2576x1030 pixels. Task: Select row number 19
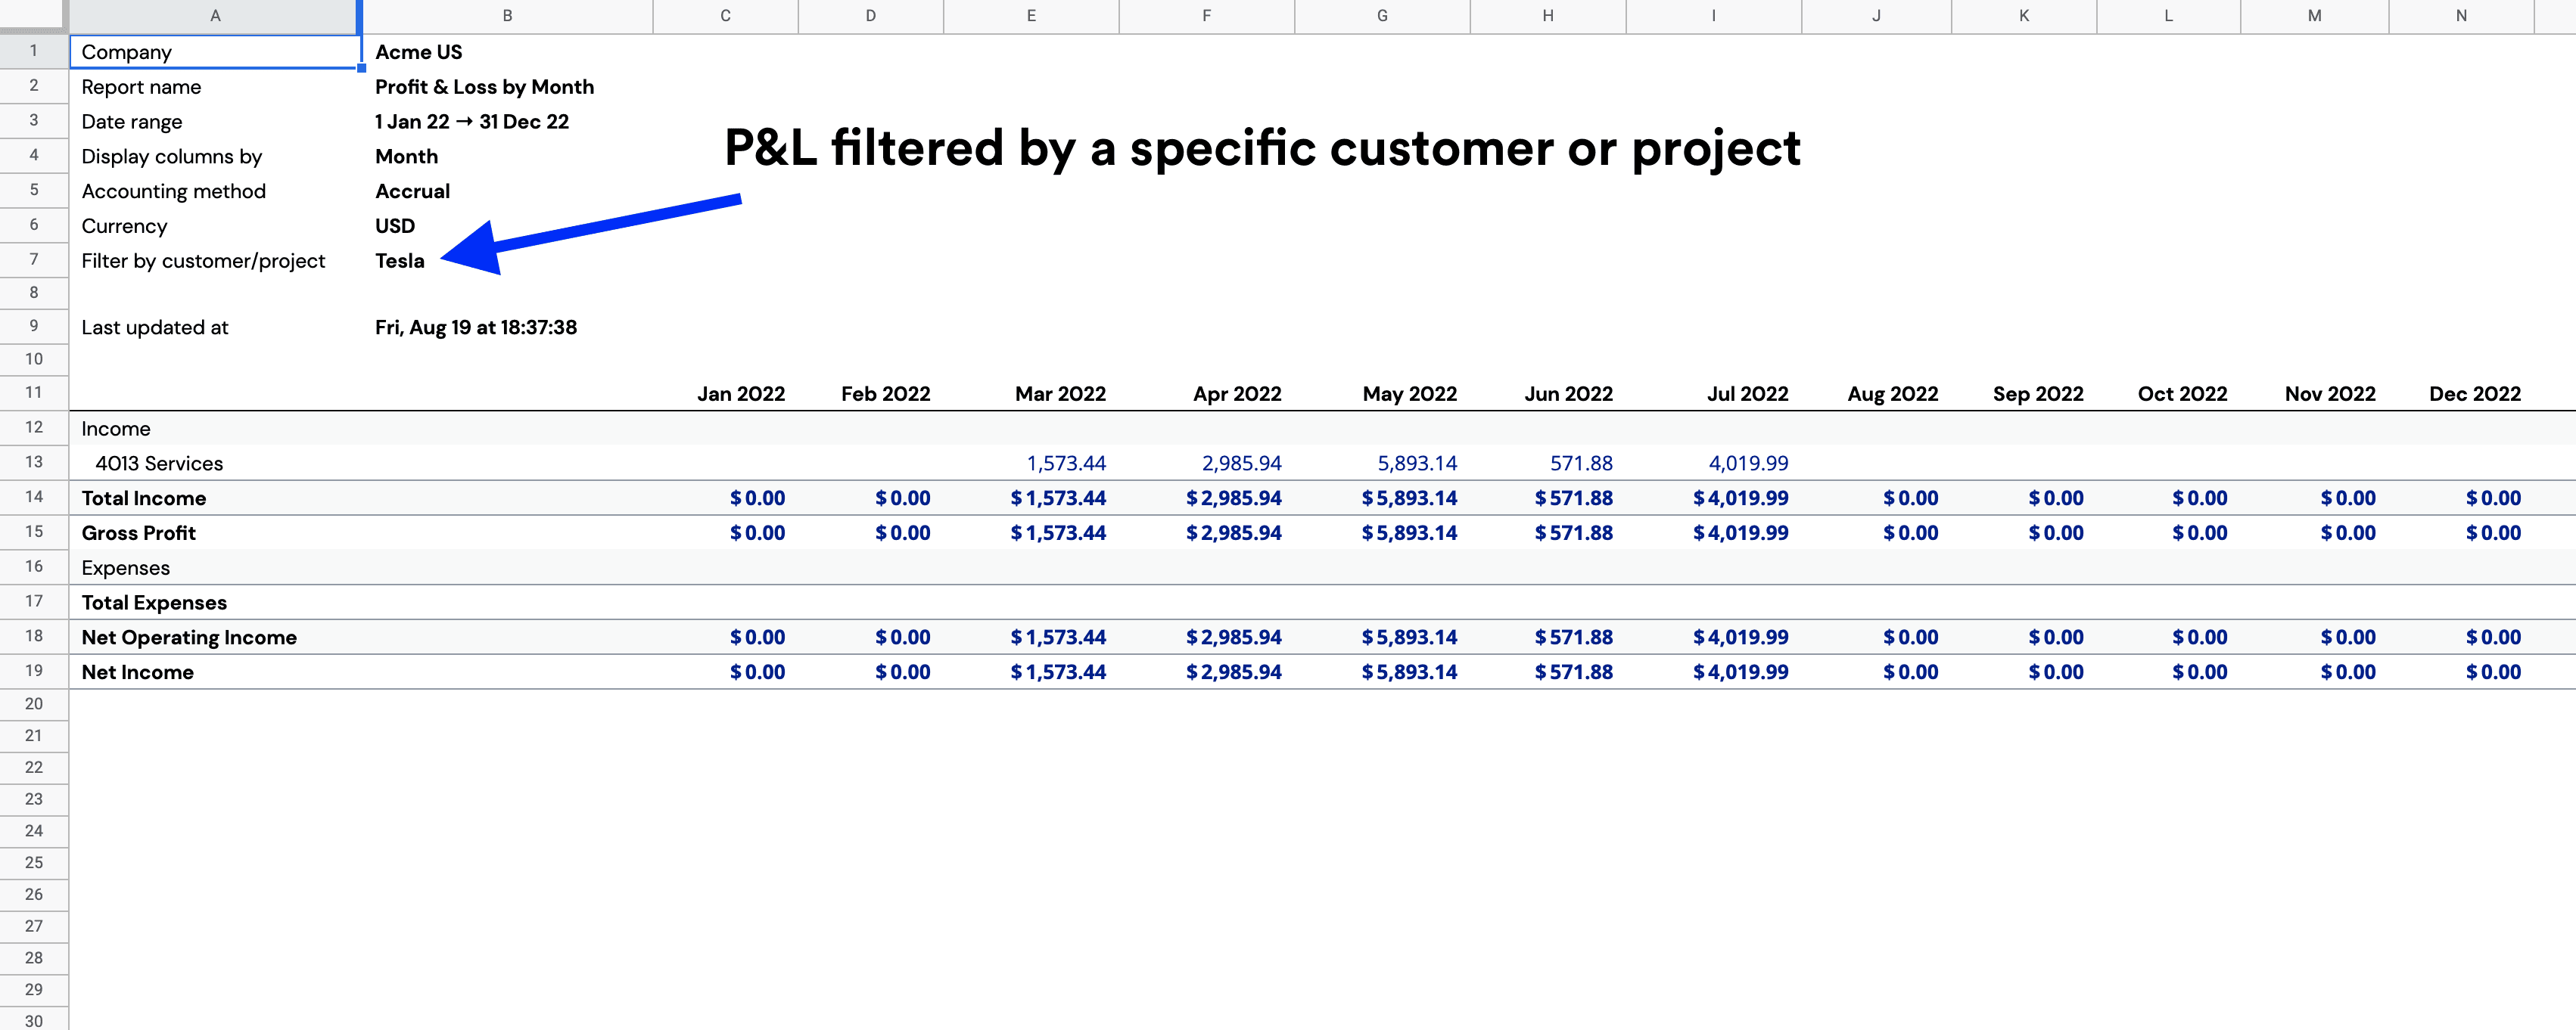click(34, 672)
